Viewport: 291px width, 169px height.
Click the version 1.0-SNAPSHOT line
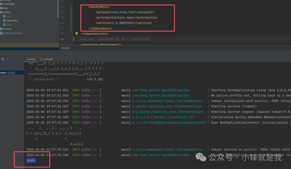click(124, 23)
